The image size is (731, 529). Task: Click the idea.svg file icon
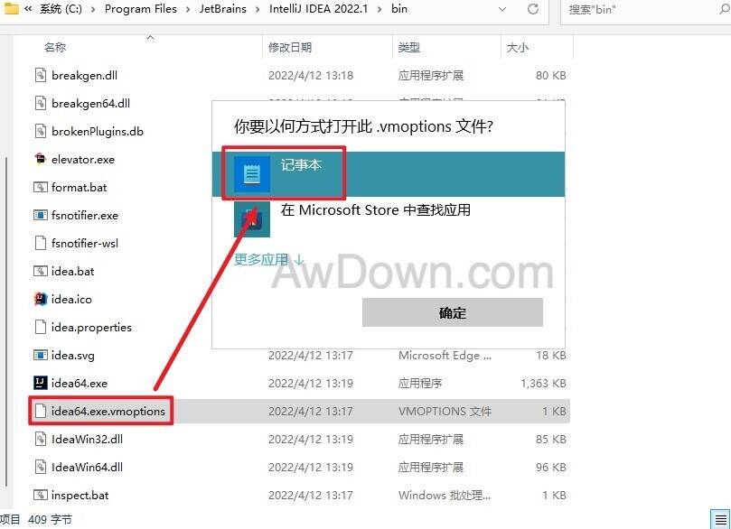point(40,355)
